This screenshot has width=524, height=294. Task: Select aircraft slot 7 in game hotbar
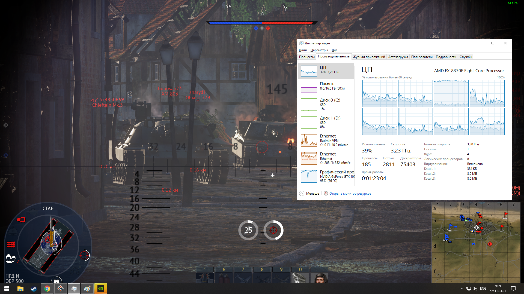pyautogui.click(x=243, y=275)
